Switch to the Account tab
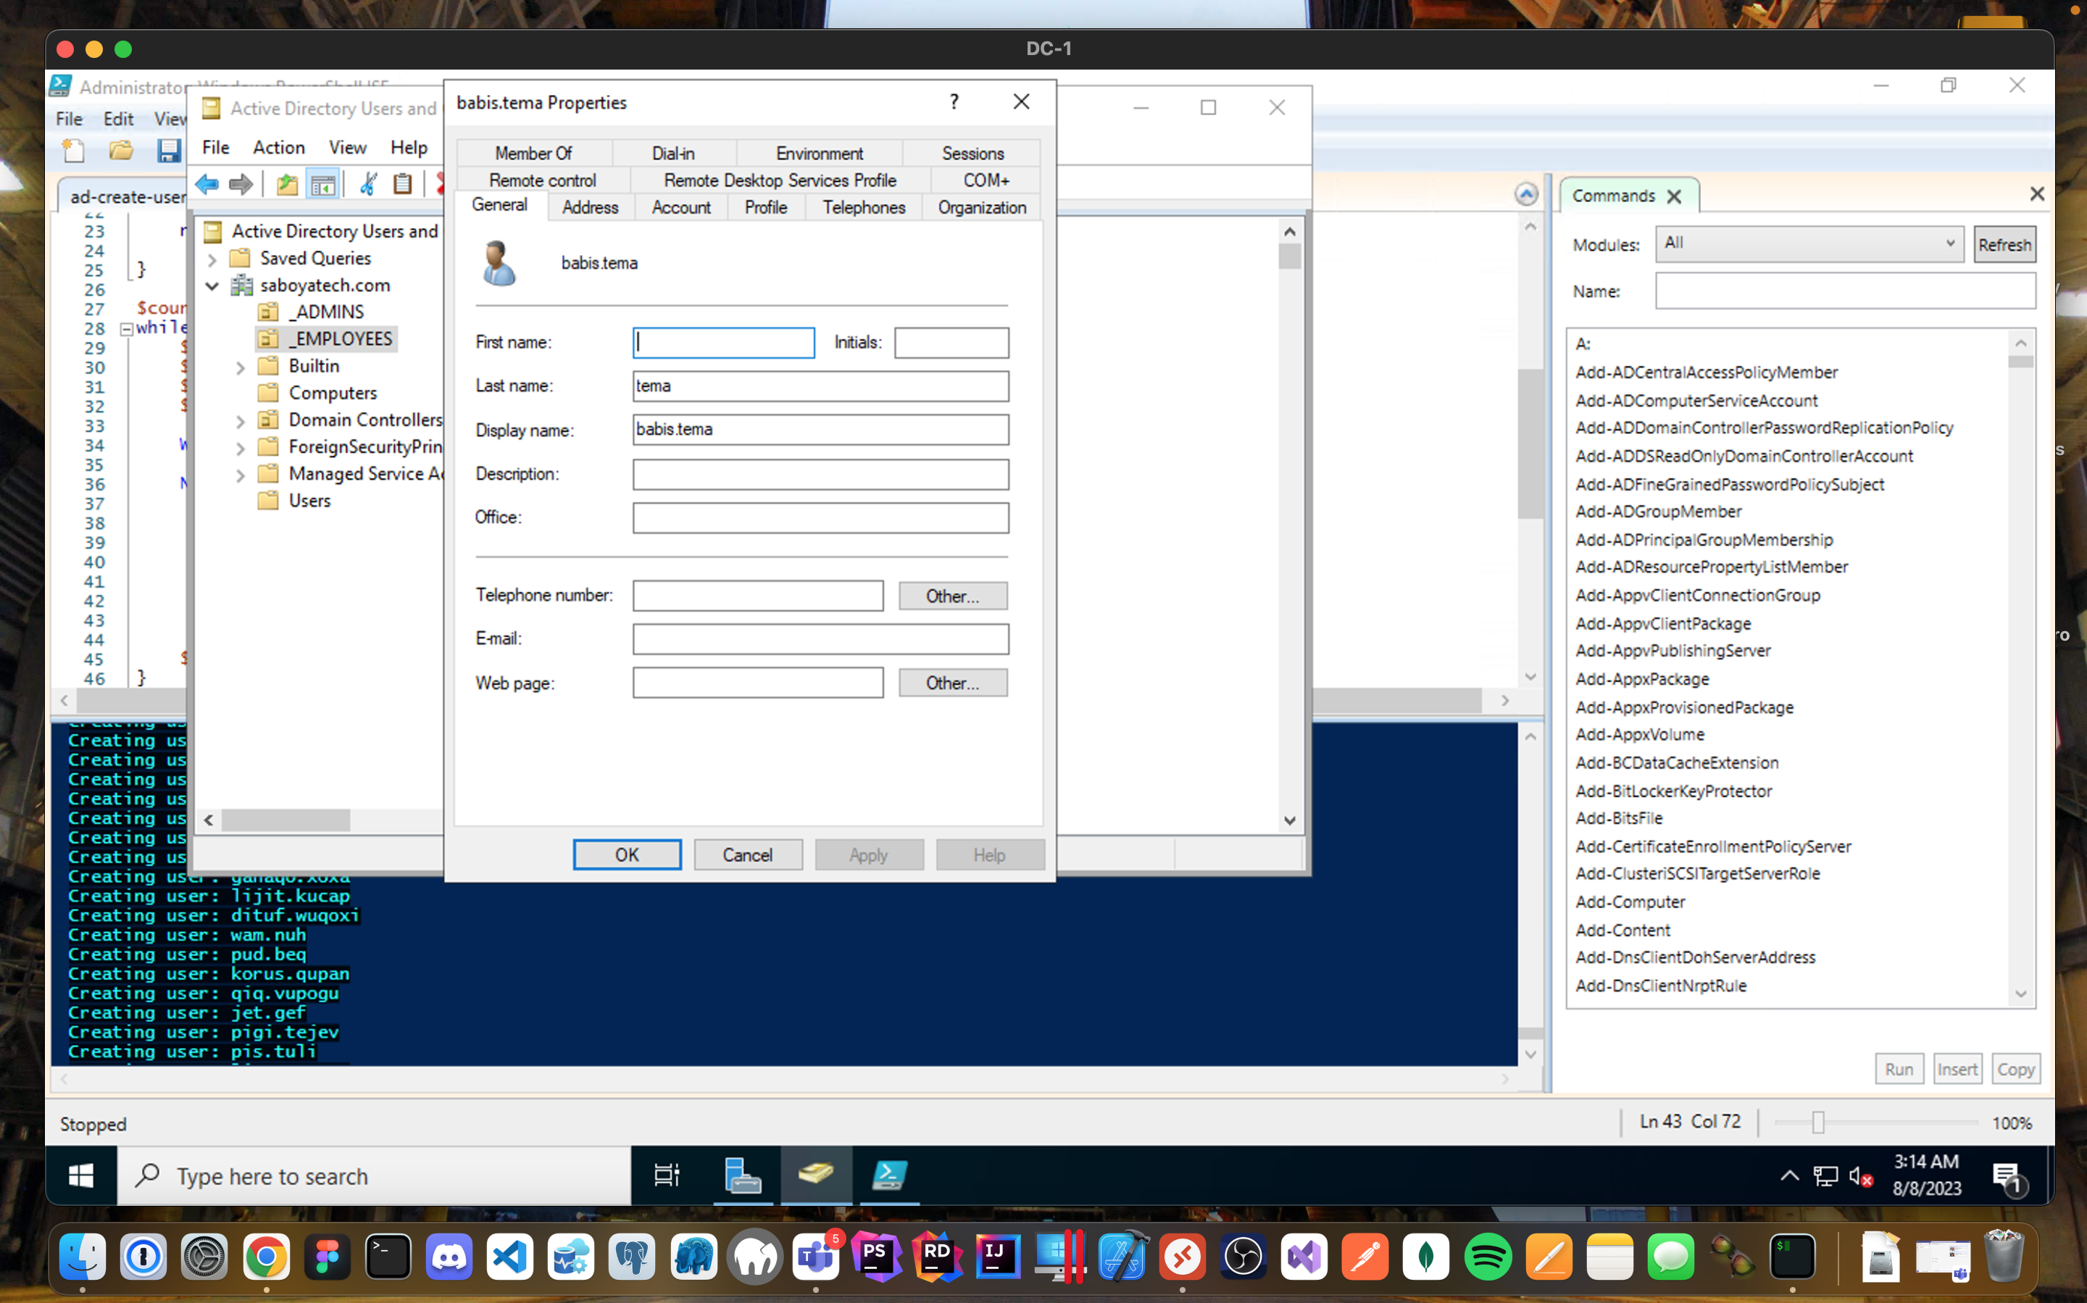 coord(680,207)
